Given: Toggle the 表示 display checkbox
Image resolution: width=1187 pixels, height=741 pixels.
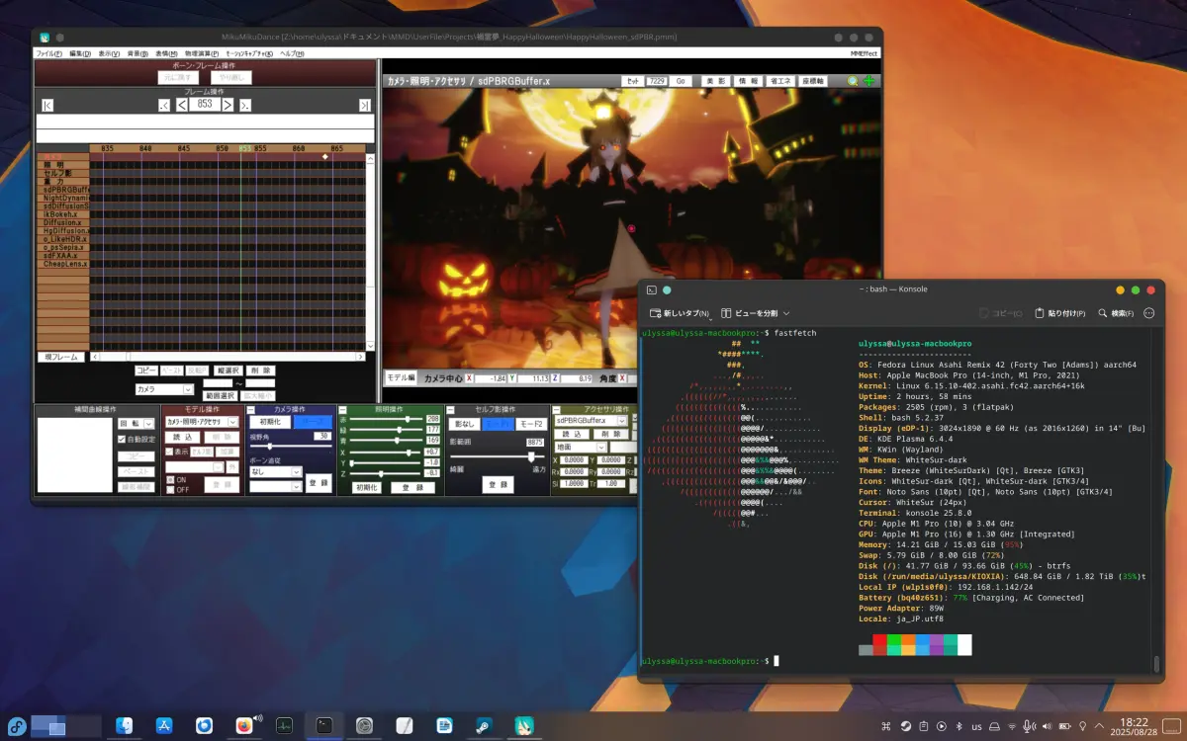Looking at the screenshot, I should tap(170, 452).
